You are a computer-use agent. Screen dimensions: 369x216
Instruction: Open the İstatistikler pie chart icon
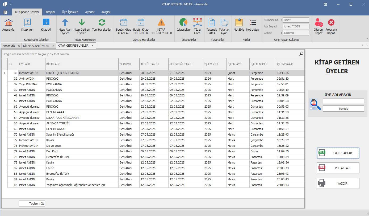[x=183, y=23]
